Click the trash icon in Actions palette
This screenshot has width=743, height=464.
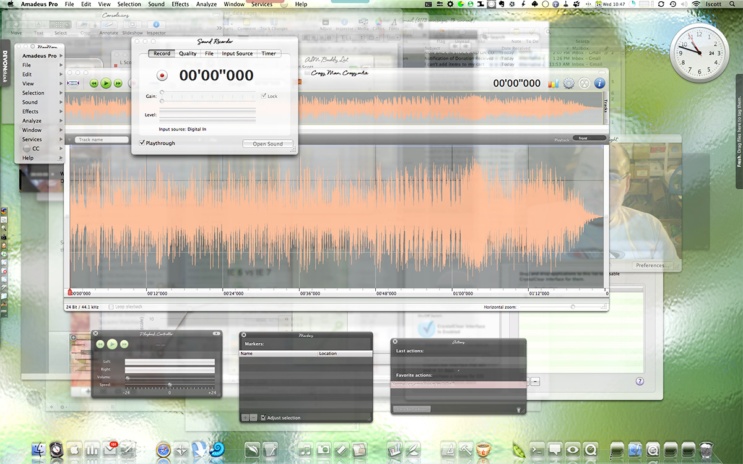click(518, 410)
